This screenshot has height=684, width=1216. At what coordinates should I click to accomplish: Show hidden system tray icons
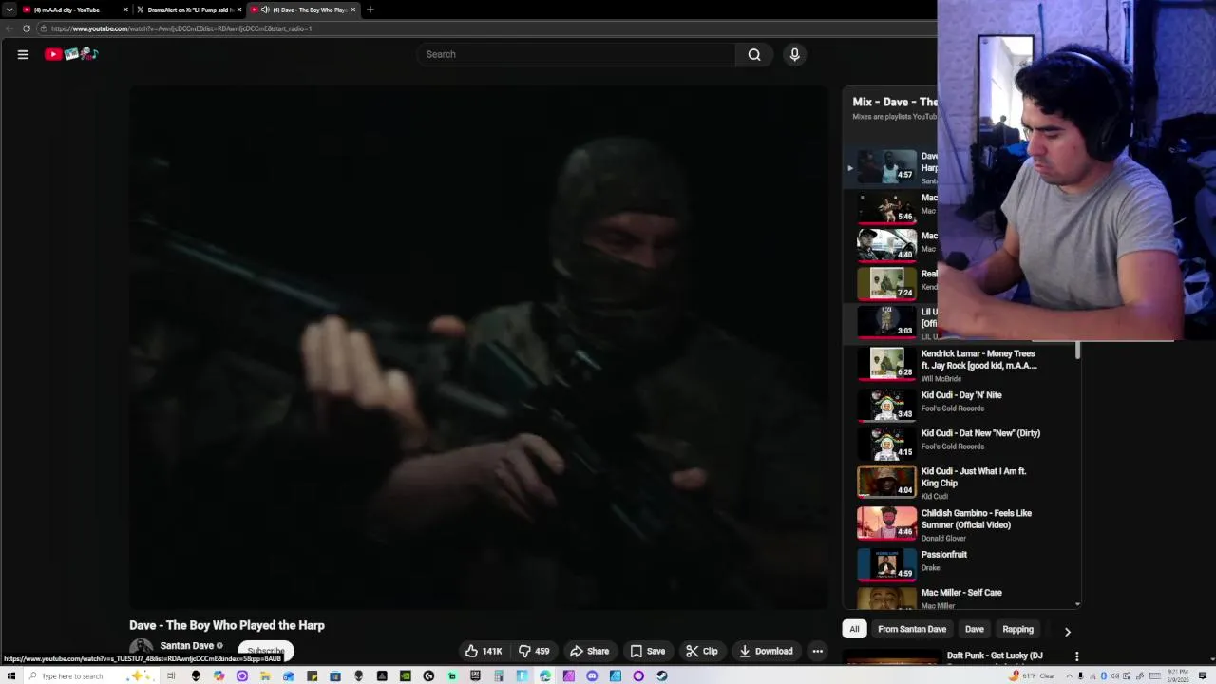click(1069, 675)
